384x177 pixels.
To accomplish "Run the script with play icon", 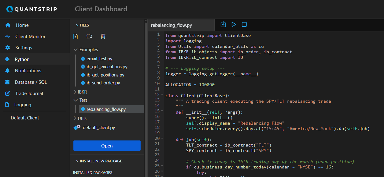I will (234, 24).
